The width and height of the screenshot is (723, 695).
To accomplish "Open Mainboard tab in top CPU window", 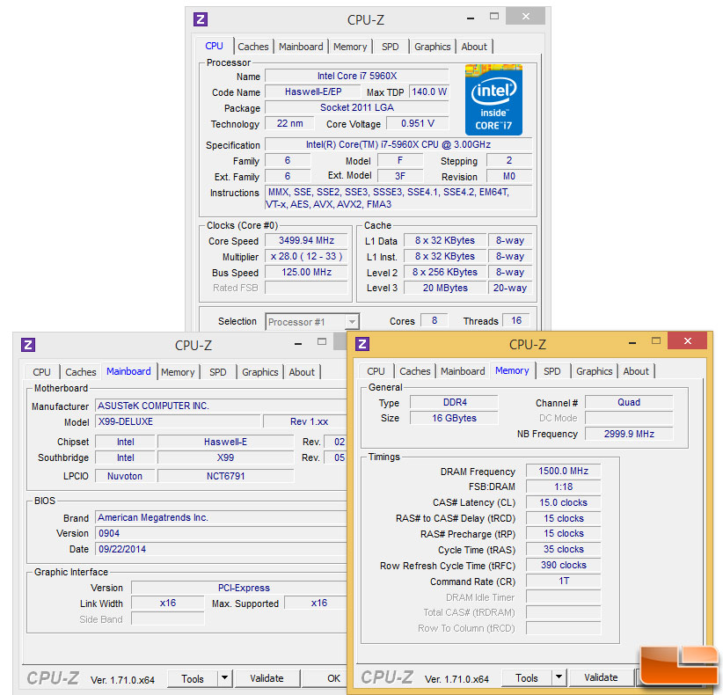I will [x=301, y=47].
